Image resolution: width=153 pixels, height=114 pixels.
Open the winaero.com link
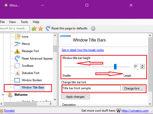tap(135, 111)
